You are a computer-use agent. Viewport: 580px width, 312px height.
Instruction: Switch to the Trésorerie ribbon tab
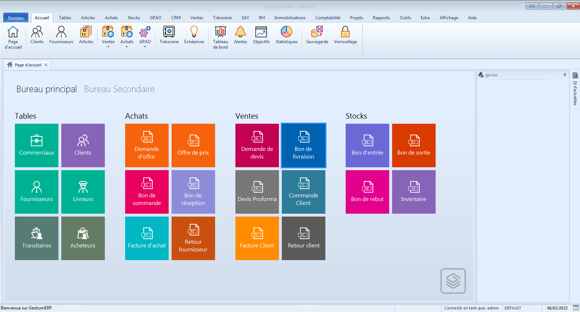tap(222, 18)
